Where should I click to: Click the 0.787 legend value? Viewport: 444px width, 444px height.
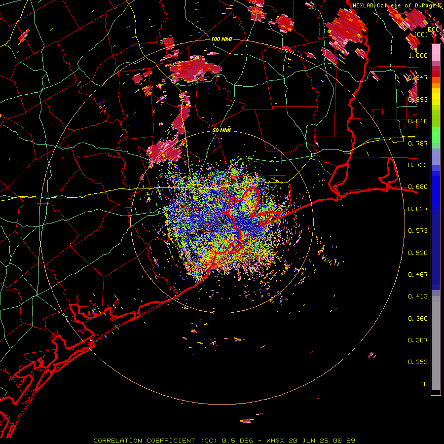[x=418, y=143]
